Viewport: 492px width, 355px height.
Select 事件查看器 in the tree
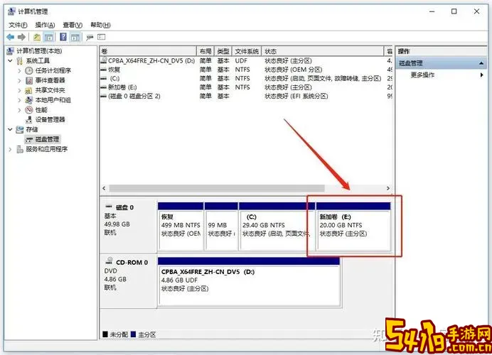[50, 80]
